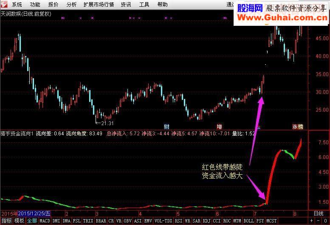Open the 系统 menu
The height and width of the screenshot is (225, 330).
point(17,4)
